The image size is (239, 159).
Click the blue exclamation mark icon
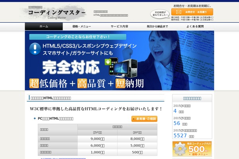(35, 48)
